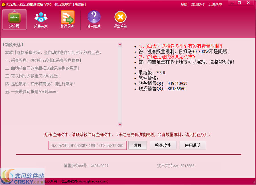Click the app logo in title bar

[x=3, y=4]
